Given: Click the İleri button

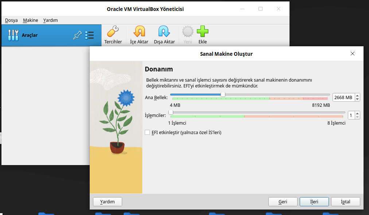Looking at the screenshot, I should tap(314, 202).
